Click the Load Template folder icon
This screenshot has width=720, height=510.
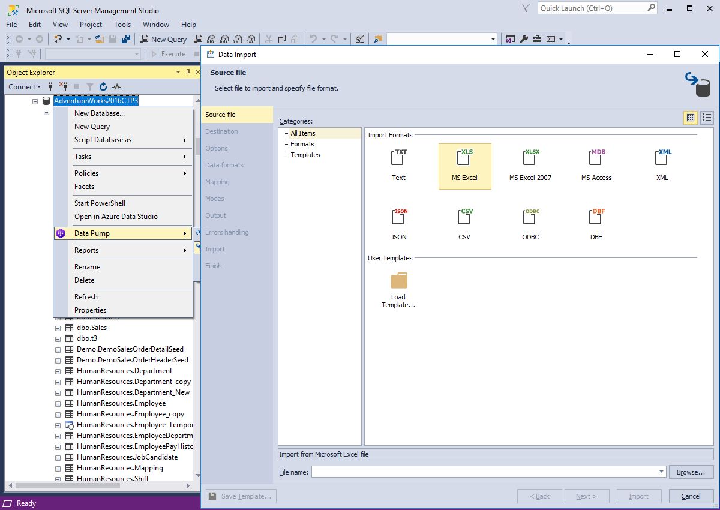click(398, 280)
